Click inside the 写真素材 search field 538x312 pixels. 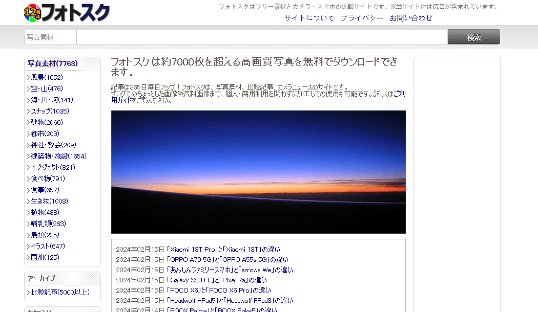50,37
